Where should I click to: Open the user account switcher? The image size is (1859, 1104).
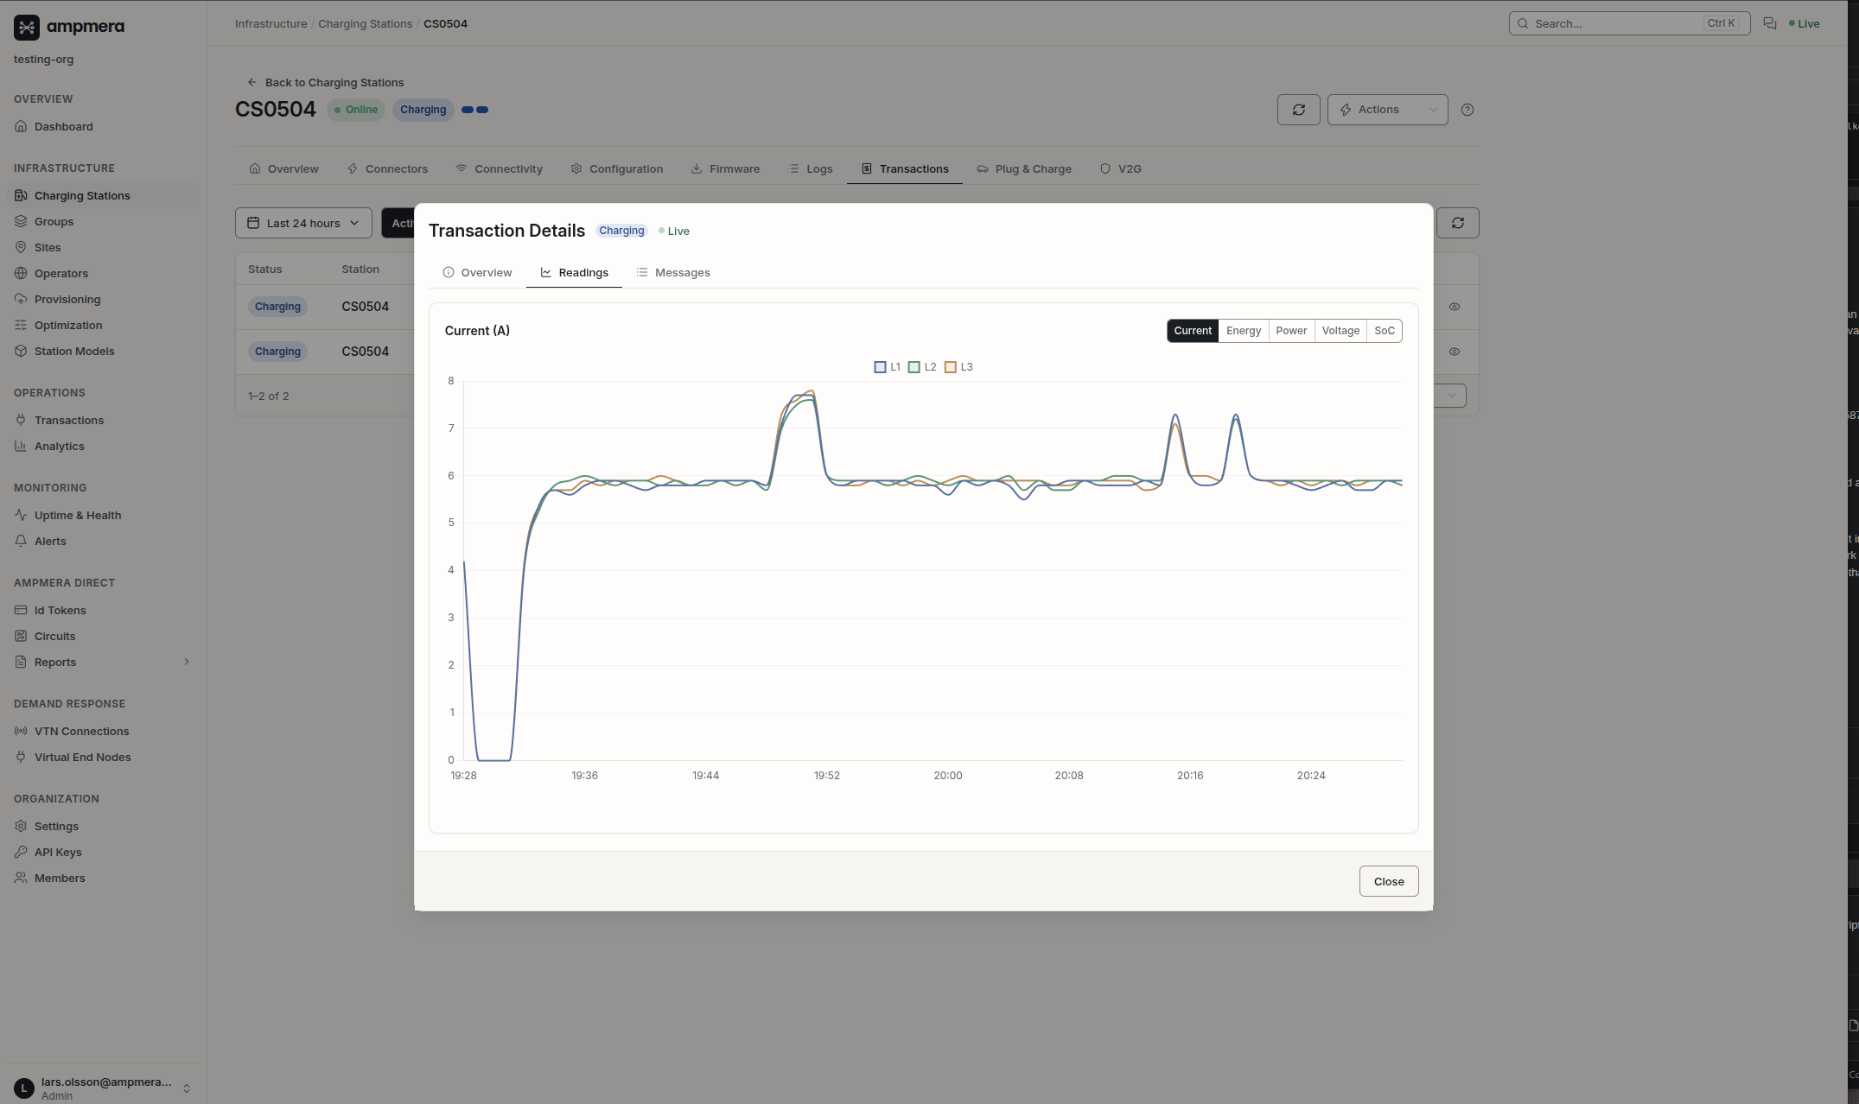[104, 1088]
